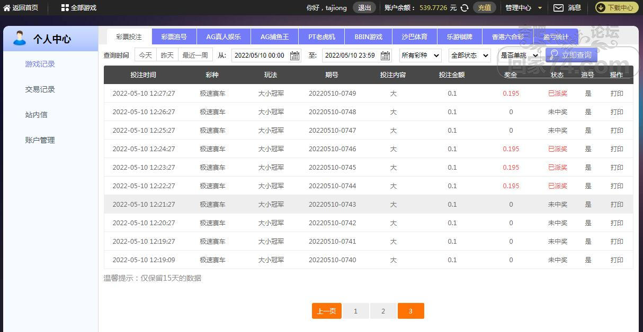Open 站内信 in the sidebar
This screenshot has height=332, width=643.
coord(37,115)
